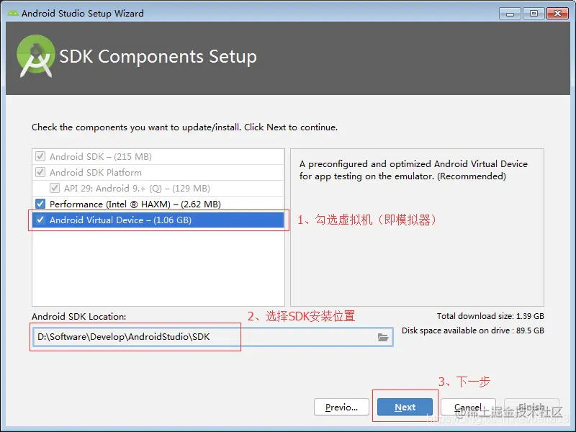The width and height of the screenshot is (576, 432).
Task: Select the Android Virtual Device – (1.06 GB) row
Action: [158, 220]
